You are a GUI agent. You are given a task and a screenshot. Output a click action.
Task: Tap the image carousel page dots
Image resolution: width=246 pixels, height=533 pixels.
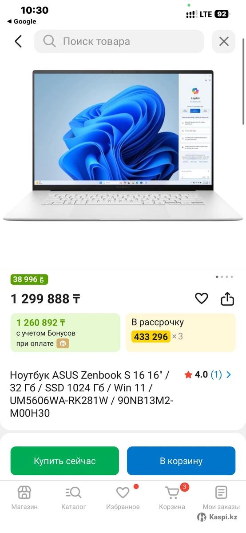(224, 277)
